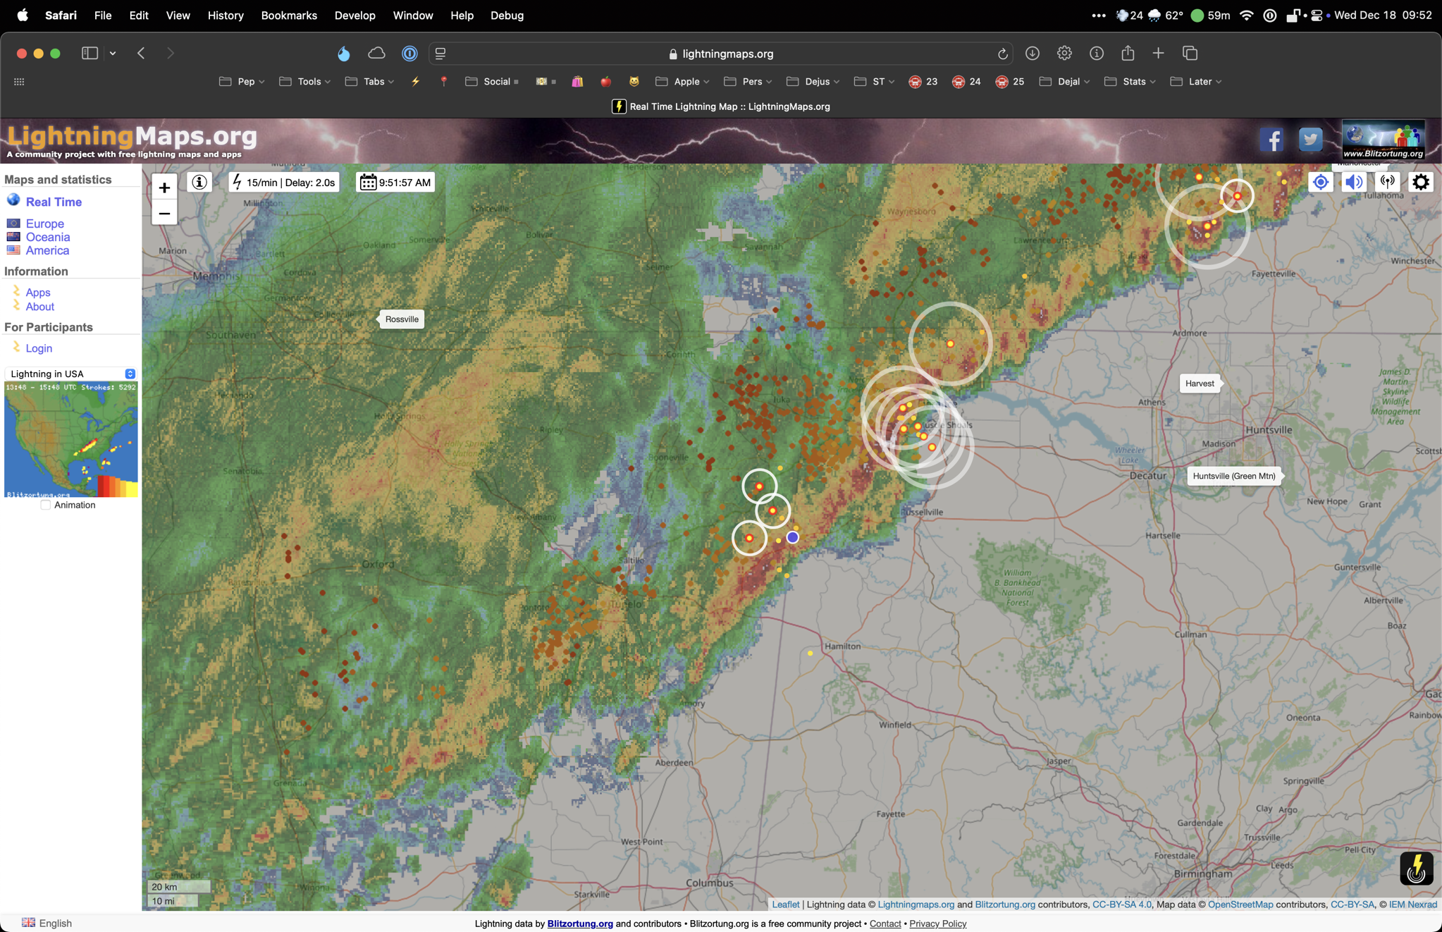Expand the Stats bookmarks folder
This screenshot has width=1442, height=932.
1130,82
